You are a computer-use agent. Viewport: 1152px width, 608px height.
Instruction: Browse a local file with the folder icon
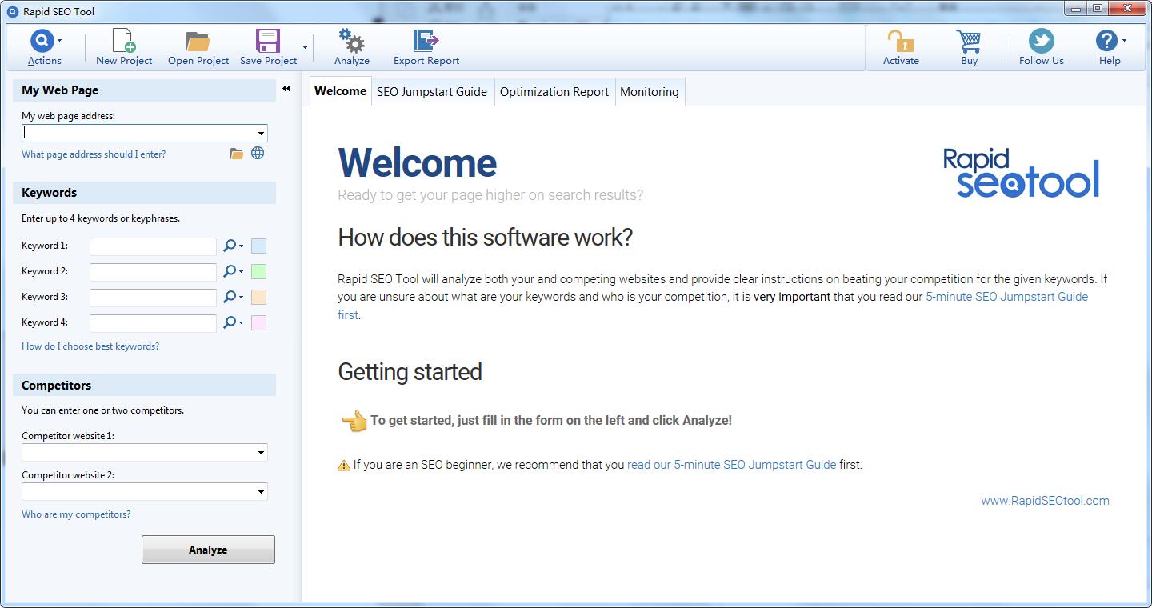[236, 153]
